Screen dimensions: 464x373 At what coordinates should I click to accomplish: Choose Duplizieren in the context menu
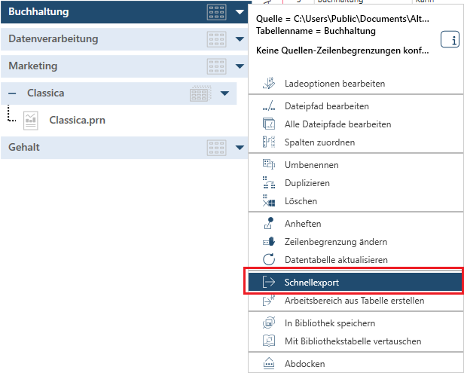307,183
